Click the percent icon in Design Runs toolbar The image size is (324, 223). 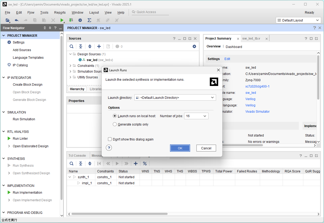(x=145, y=164)
